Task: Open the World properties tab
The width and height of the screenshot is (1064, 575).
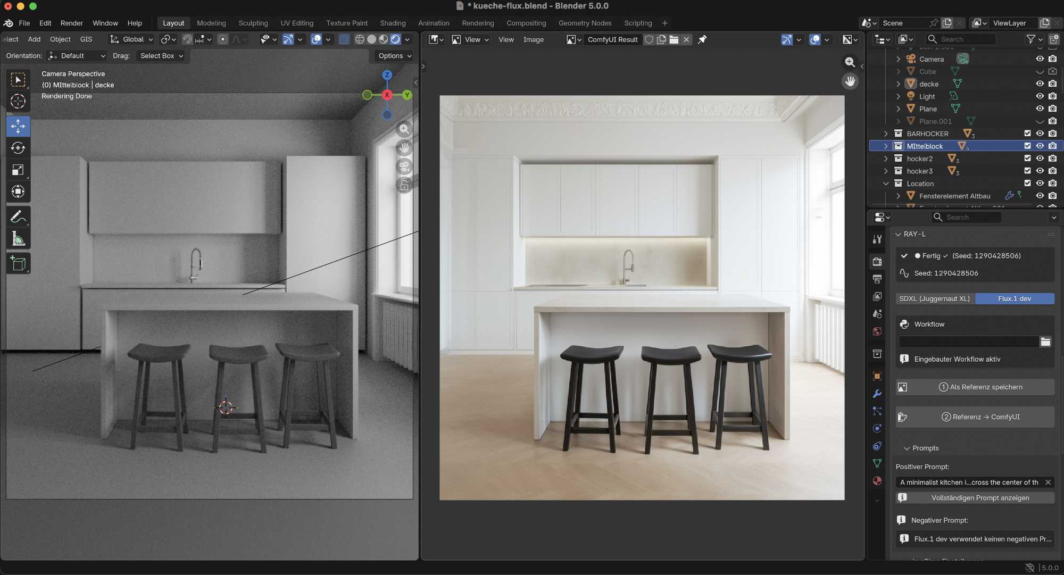Action: click(877, 331)
